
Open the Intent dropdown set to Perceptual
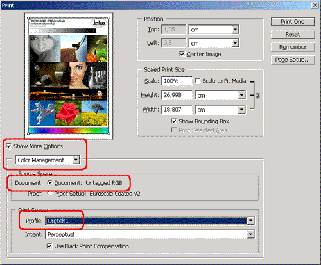coord(150,234)
